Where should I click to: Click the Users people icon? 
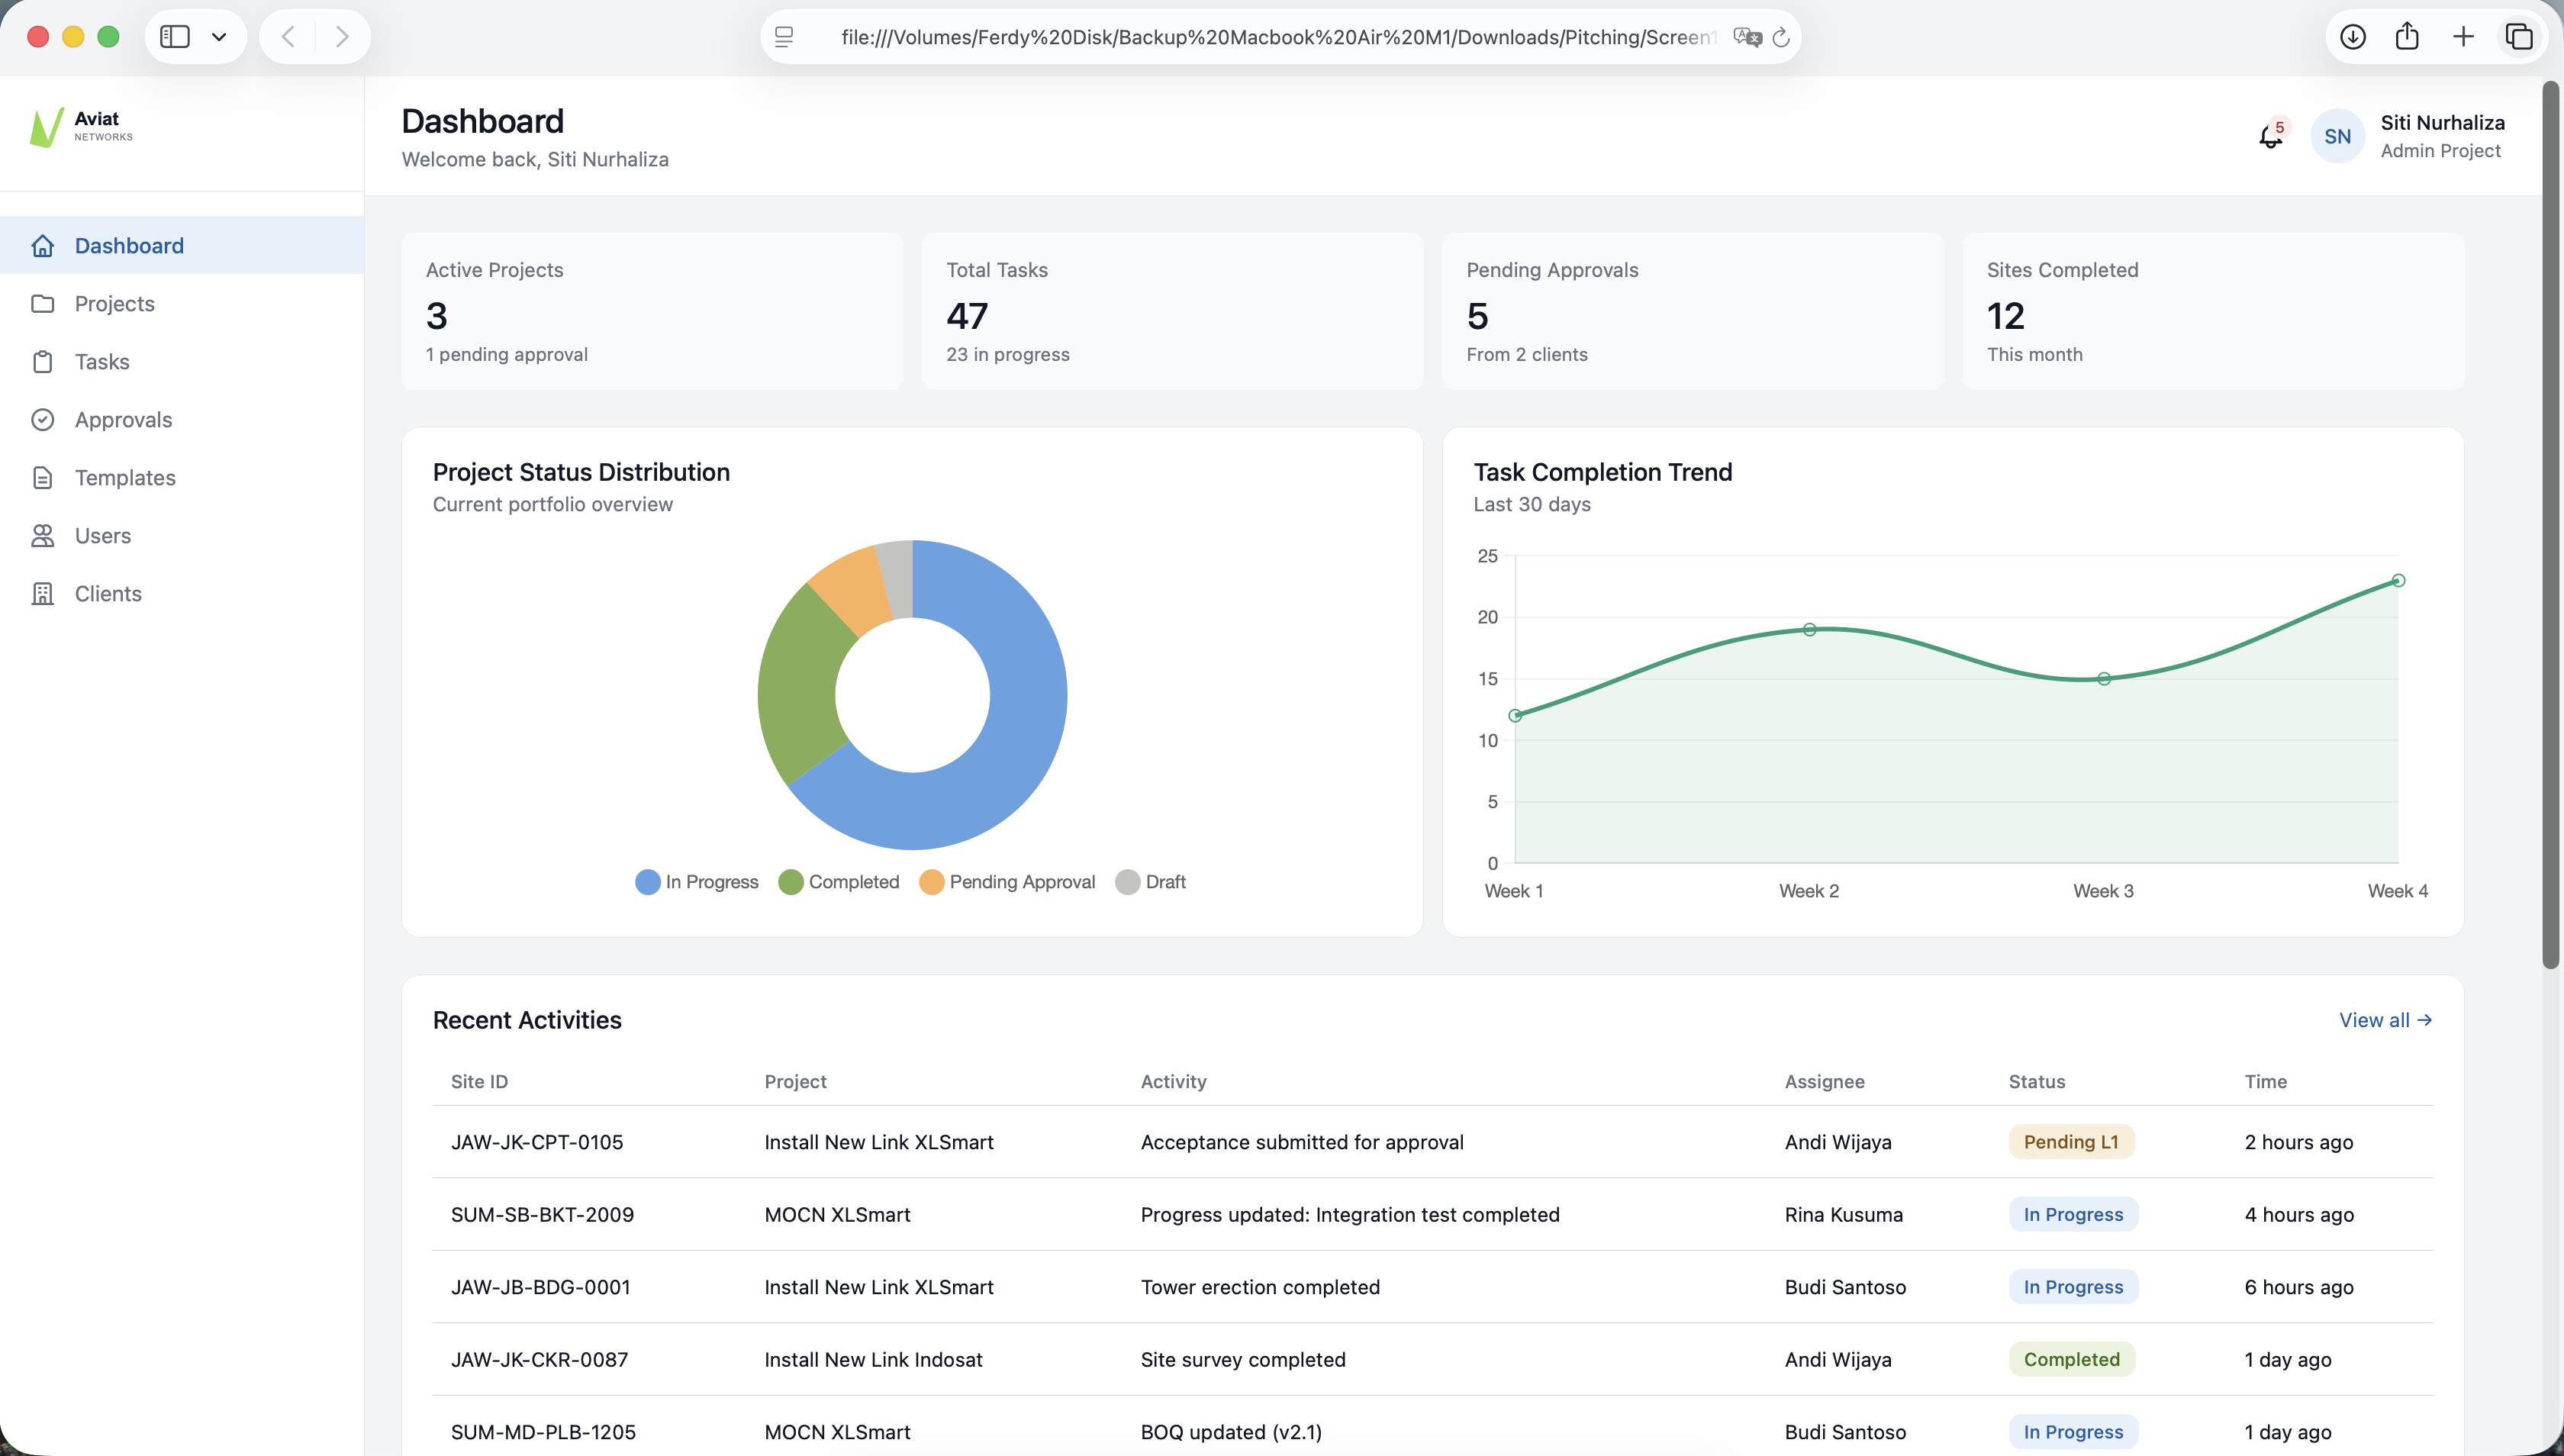pyautogui.click(x=42, y=536)
